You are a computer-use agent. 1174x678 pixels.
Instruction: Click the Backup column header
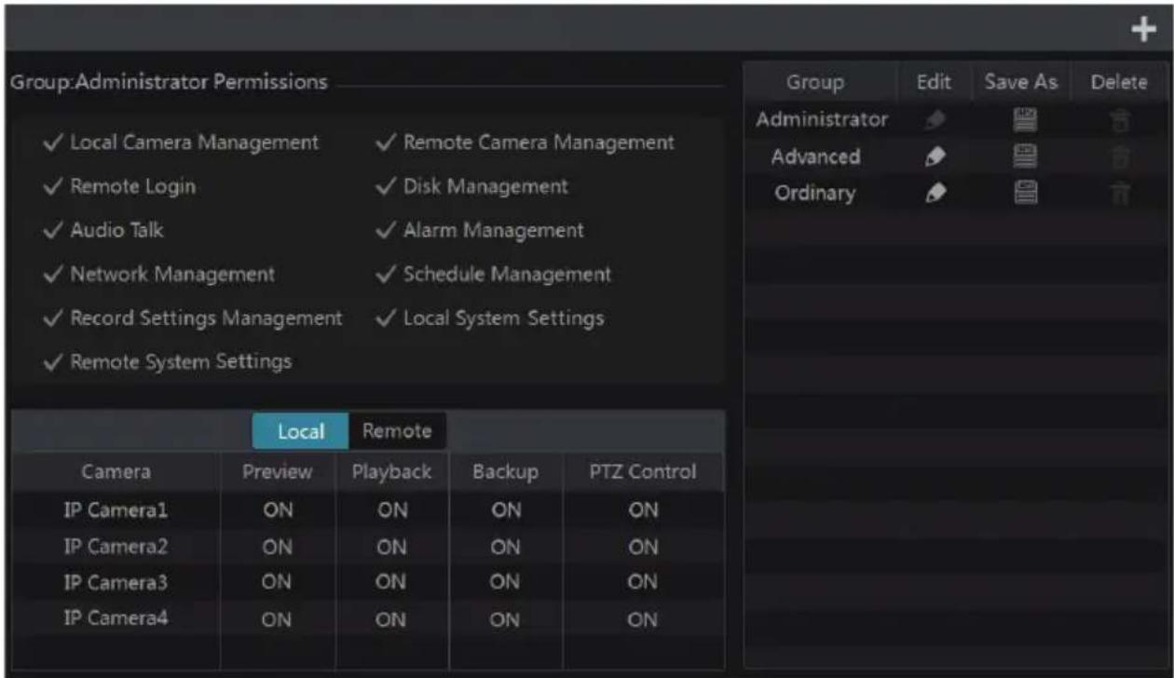(505, 472)
